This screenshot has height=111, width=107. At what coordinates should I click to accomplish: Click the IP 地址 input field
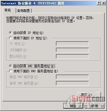[72, 44]
